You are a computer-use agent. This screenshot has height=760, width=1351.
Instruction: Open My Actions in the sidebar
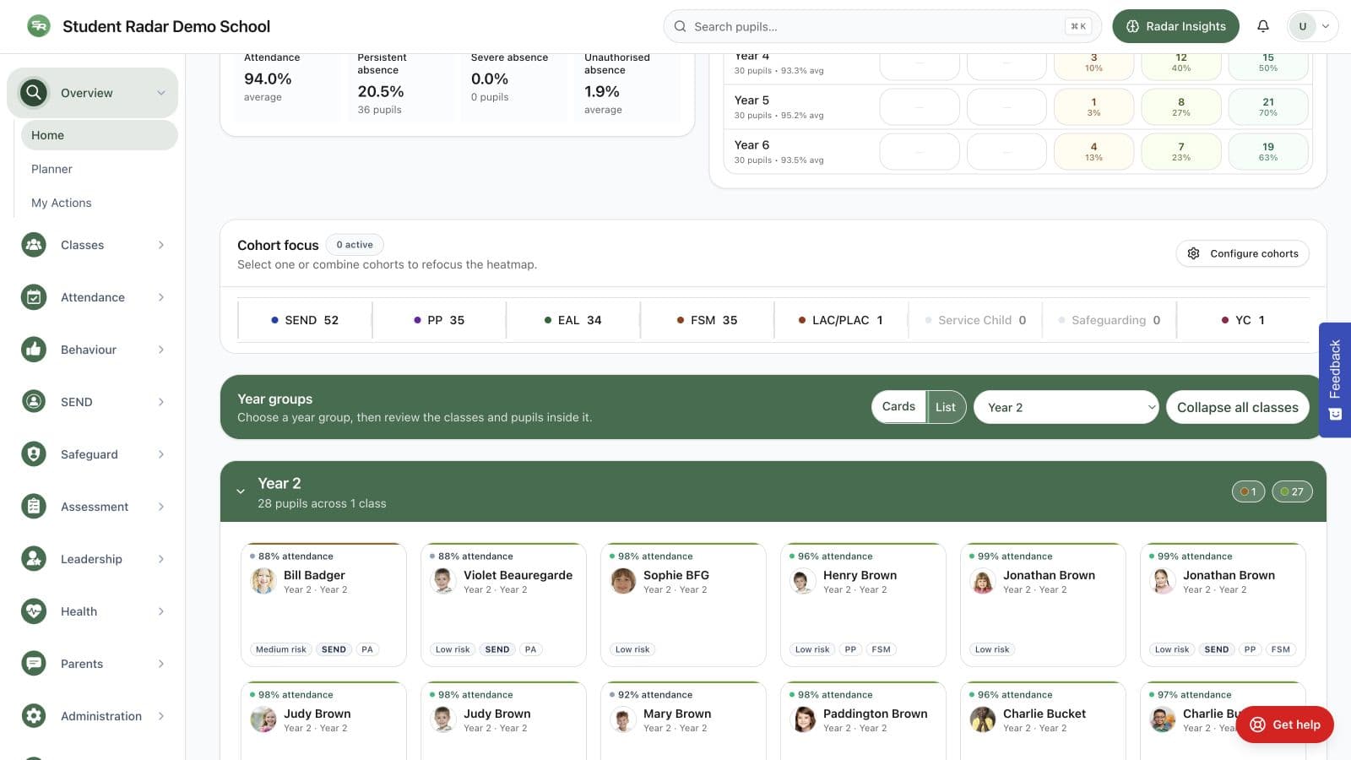click(100, 203)
